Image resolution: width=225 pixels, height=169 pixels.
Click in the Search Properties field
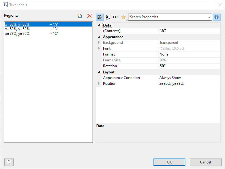[167, 17]
